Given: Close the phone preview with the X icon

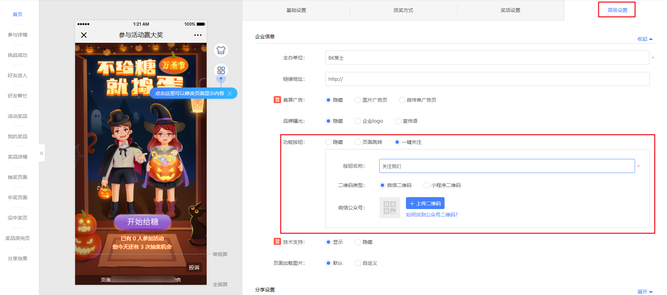Looking at the screenshot, I should [x=84, y=35].
